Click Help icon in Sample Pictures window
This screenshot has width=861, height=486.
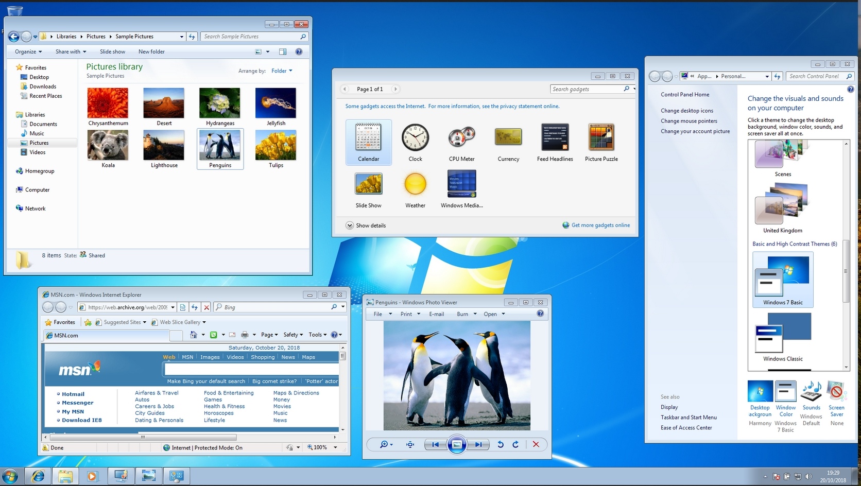coord(299,51)
